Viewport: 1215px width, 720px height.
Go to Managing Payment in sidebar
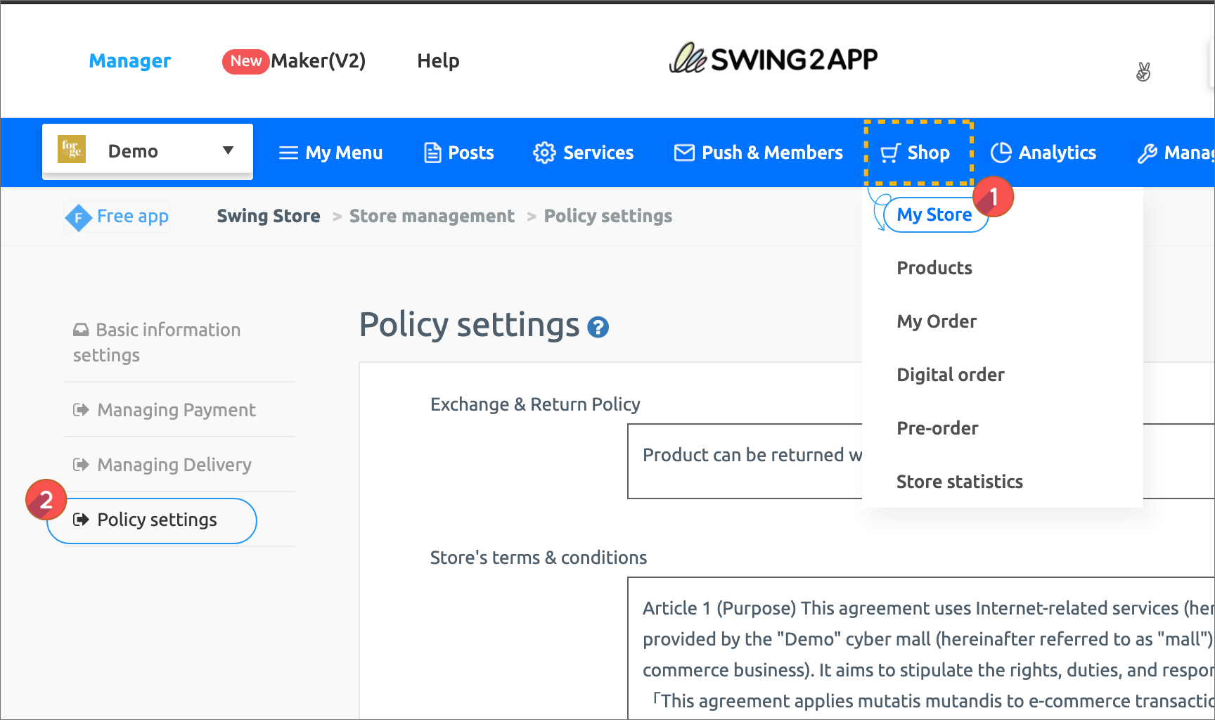176,410
